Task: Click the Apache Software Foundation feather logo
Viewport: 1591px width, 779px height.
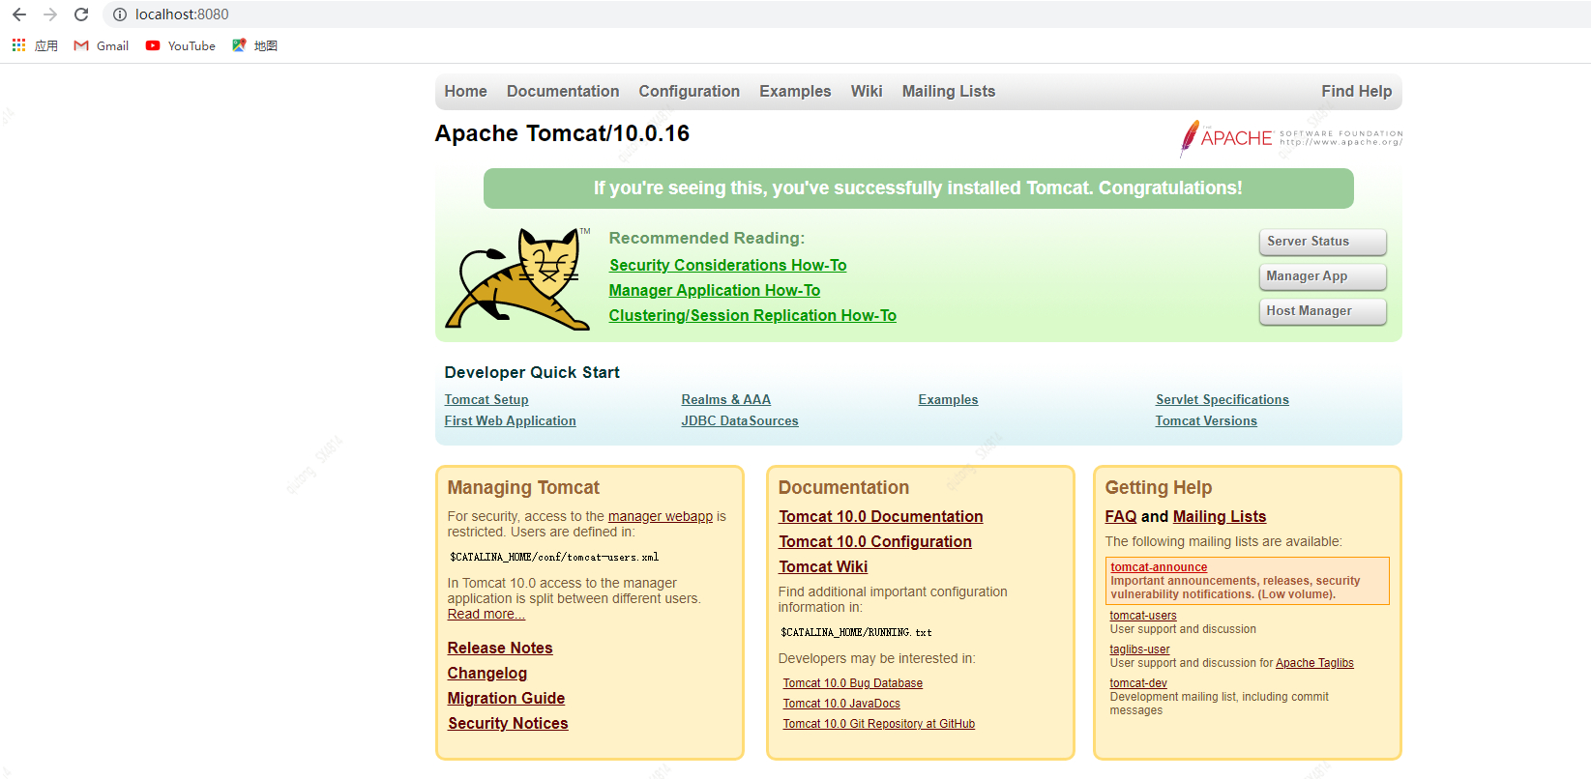Action: click(x=1291, y=138)
